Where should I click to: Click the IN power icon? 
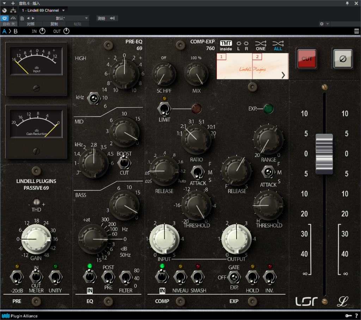tap(42, 31)
